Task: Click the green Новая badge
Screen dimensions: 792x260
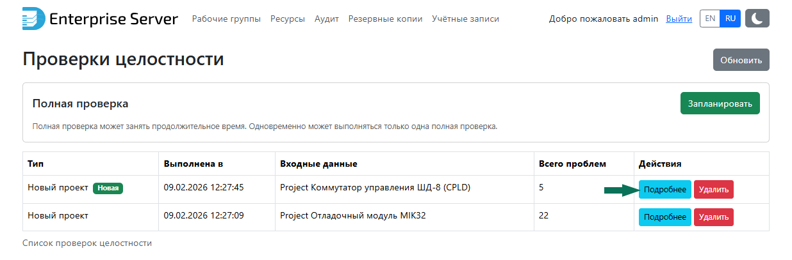Action: 108,188
